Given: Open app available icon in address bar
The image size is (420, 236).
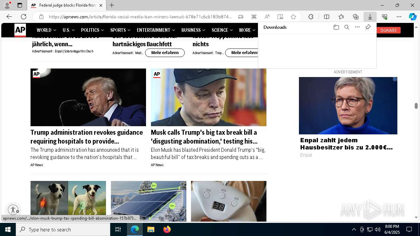Looking at the screenshot, I should click(x=241, y=17).
